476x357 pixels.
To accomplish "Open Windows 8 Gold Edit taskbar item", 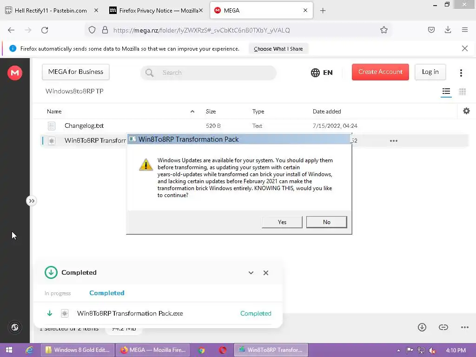I will tap(78, 350).
